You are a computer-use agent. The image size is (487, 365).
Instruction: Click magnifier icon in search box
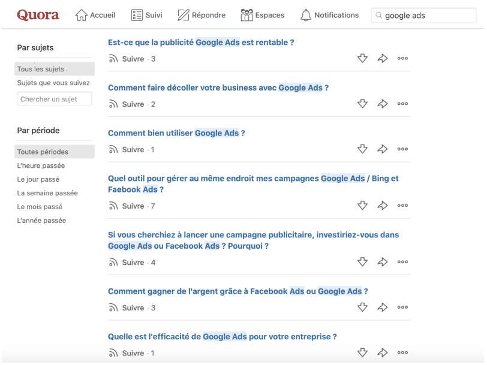click(378, 15)
